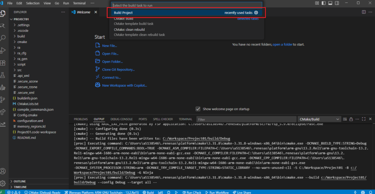
Task: Select the Build Project task
Action: 123,13
